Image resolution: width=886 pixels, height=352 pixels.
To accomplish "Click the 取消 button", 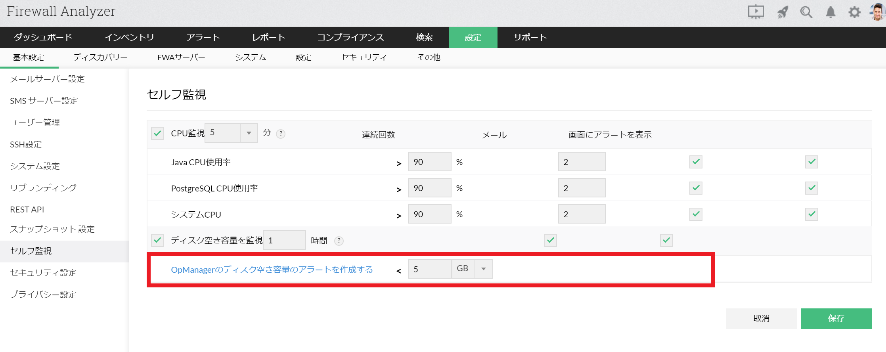I will [x=761, y=318].
